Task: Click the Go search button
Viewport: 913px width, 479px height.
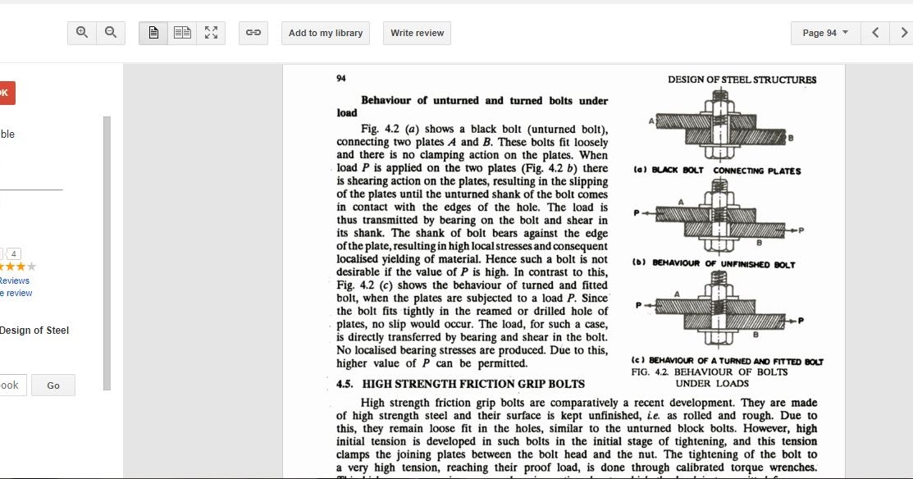Action: click(53, 385)
